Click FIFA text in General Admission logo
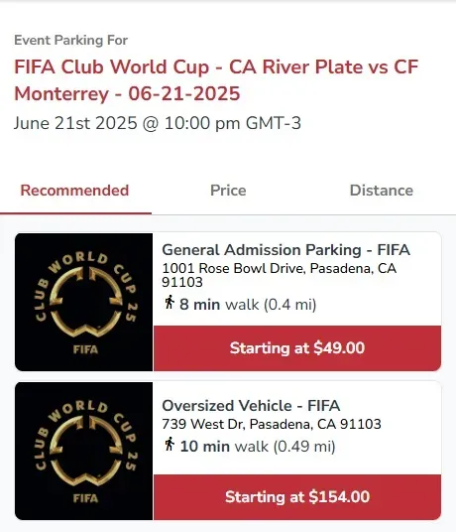The width and height of the screenshot is (456, 532). 85,349
